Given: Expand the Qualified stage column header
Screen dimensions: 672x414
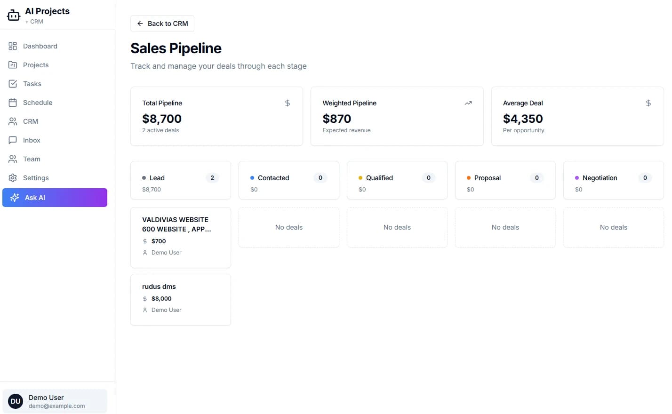Looking at the screenshot, I should [397, 180].
